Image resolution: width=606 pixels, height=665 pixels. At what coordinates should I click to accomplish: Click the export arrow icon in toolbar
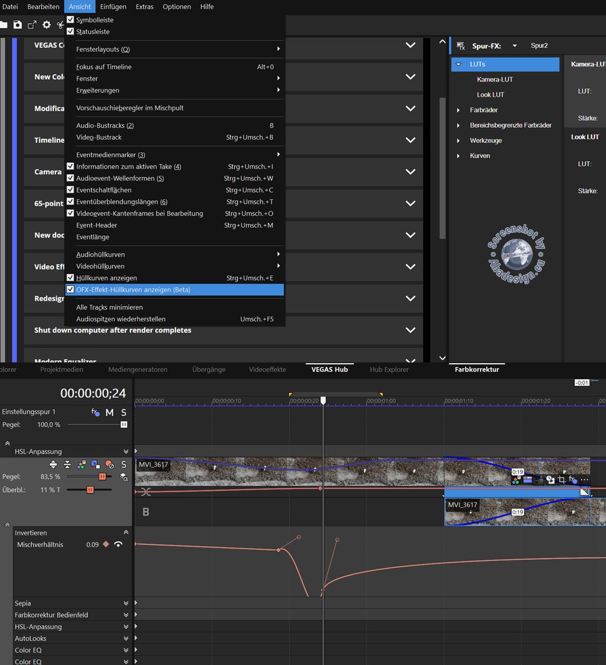pos(32,25)
